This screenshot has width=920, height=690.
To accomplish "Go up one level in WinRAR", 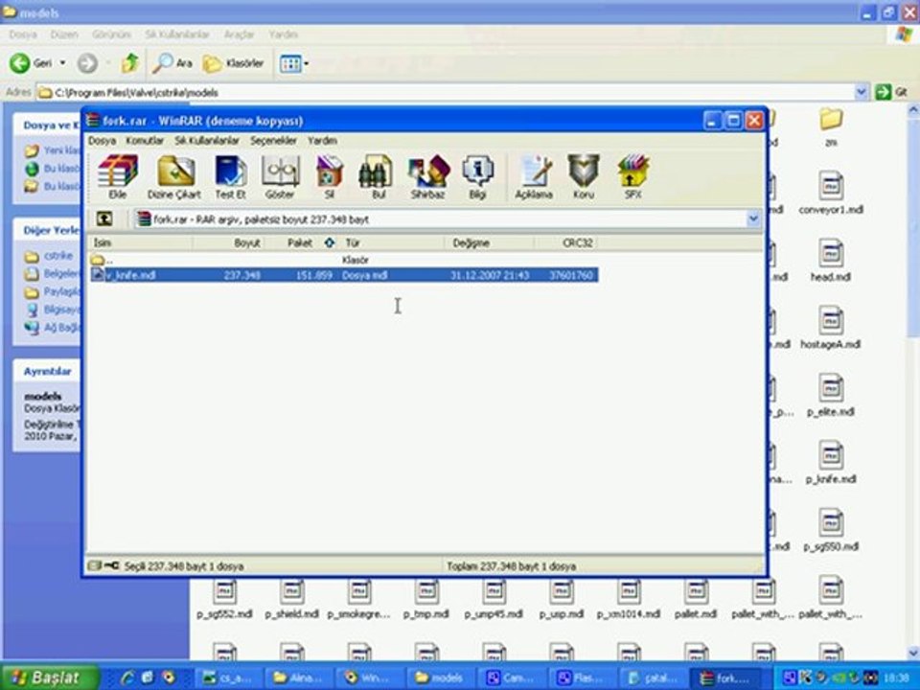I will (x=103, y=218).
